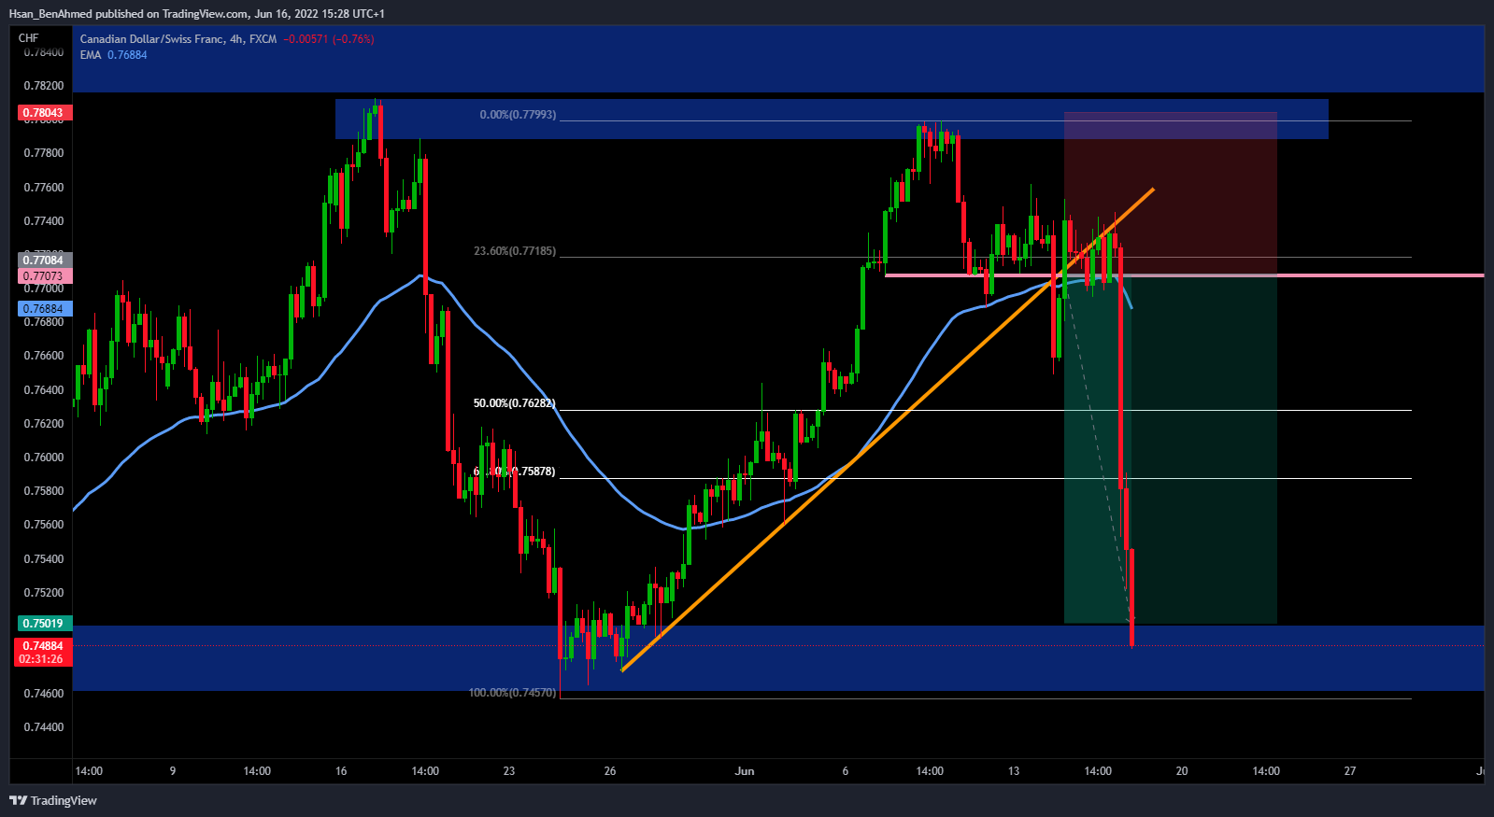Select the blue 0.76884 EMA price label
This screenshot has height=817, width=1494.
tap(43, 309)
